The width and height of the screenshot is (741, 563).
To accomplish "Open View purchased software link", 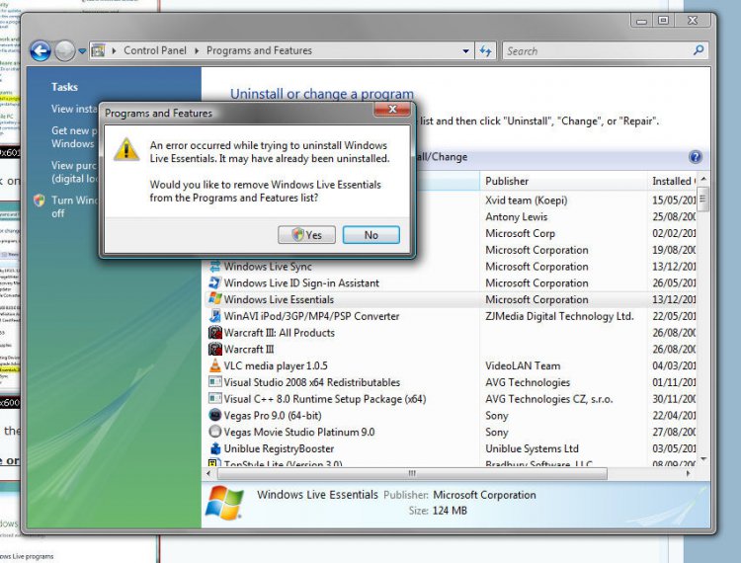I will tap(74, 172).
